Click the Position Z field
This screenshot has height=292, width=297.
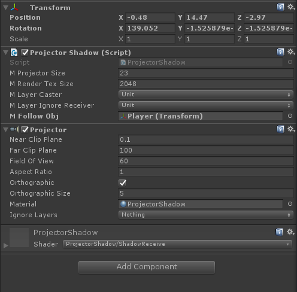[269, 17]
